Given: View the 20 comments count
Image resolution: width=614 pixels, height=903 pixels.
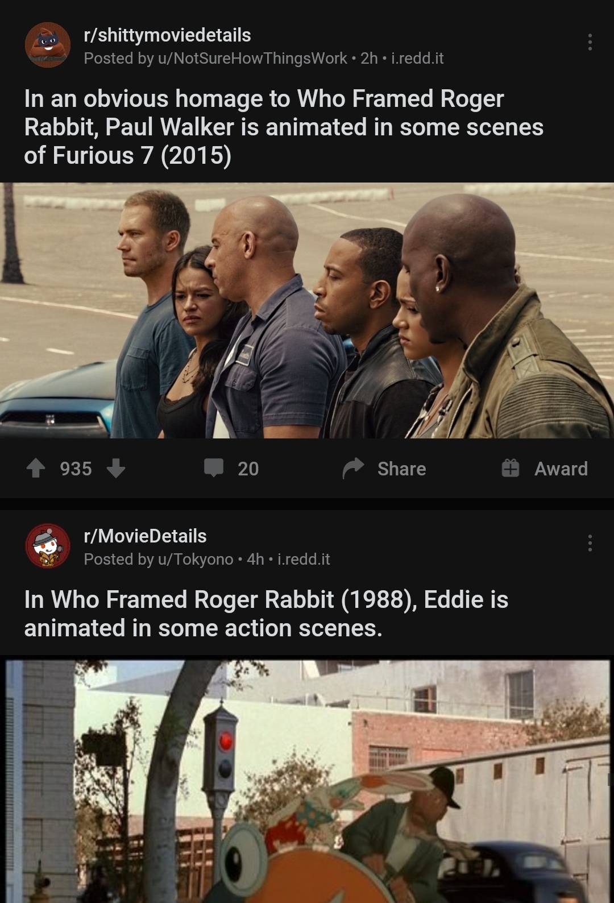Looking at the screenshot, I should coord(248,469).
